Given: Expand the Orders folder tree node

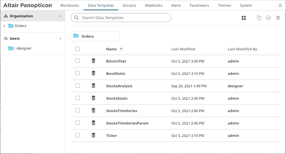Looking at the screenshot, I should click(x=4, y=26).
